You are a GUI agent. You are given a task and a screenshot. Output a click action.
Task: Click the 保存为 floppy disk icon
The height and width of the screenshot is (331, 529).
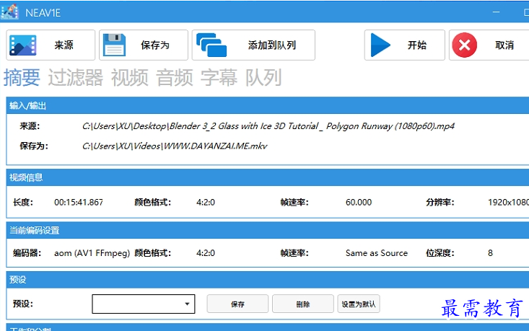[115, 45]
